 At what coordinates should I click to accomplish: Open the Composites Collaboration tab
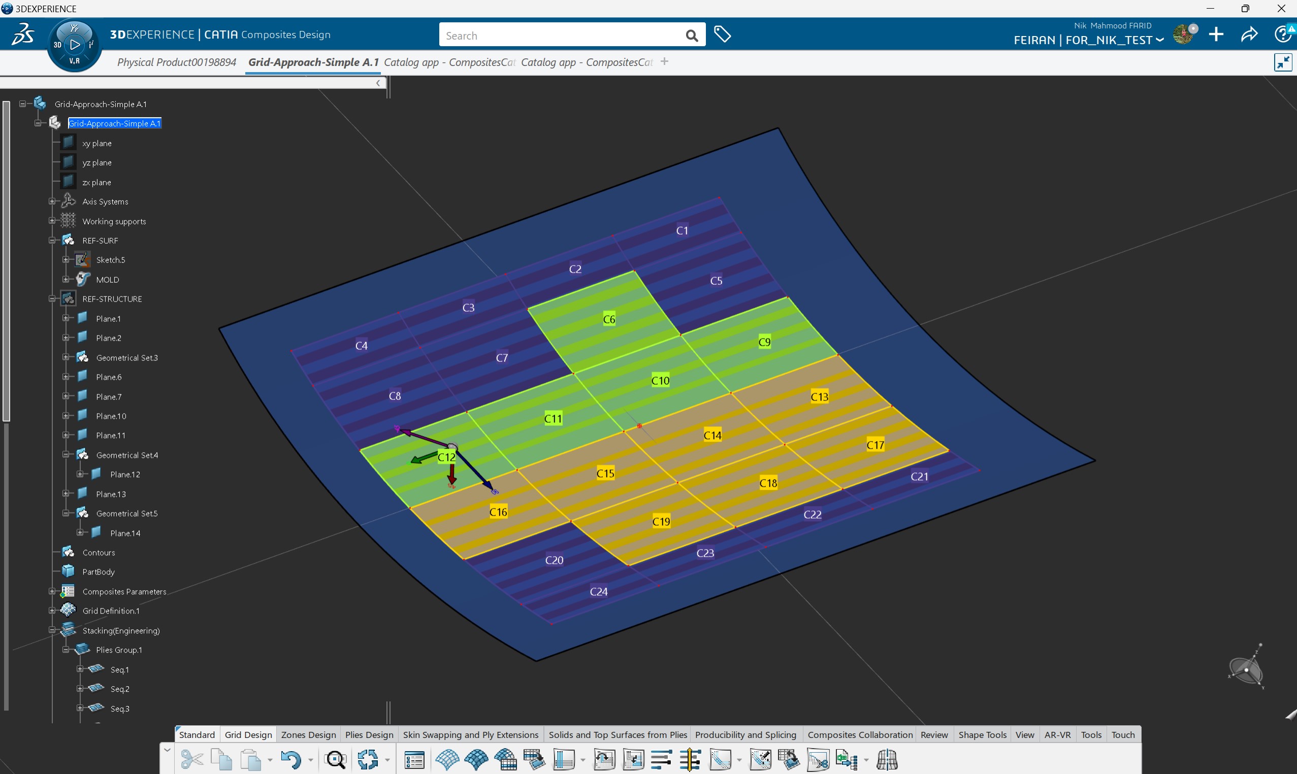[x=860, y=734]
